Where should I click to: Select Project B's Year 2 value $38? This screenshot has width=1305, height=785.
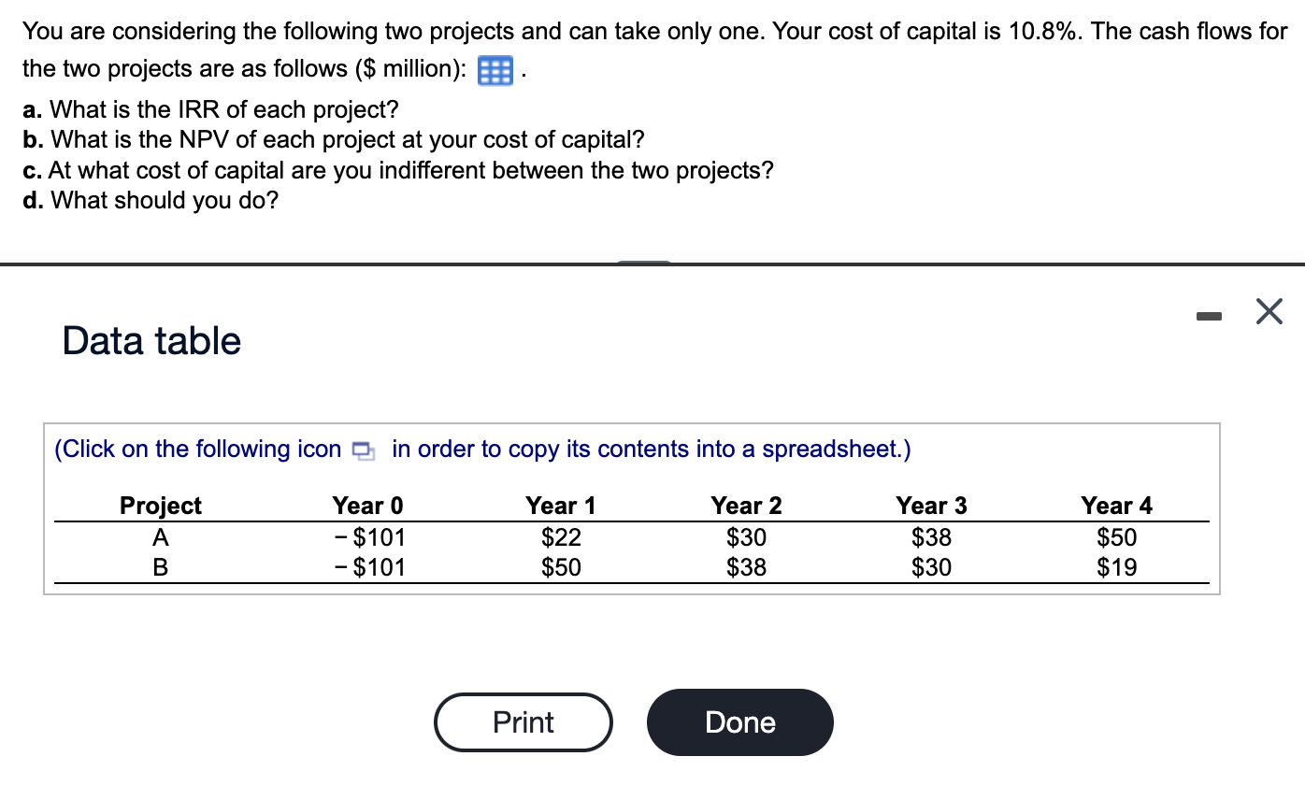(746, 566)
